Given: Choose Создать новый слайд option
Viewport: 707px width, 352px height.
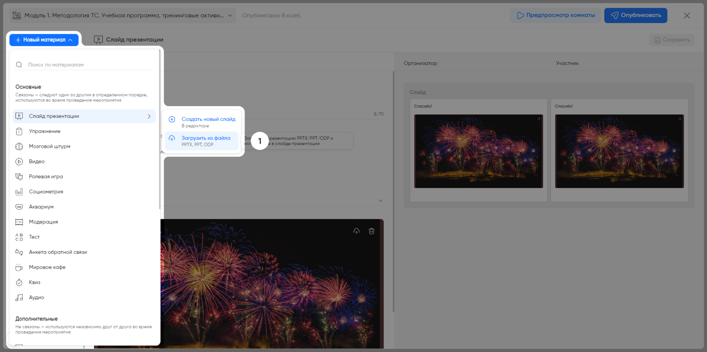Looking at the screenshot, I should click(202, 122).
